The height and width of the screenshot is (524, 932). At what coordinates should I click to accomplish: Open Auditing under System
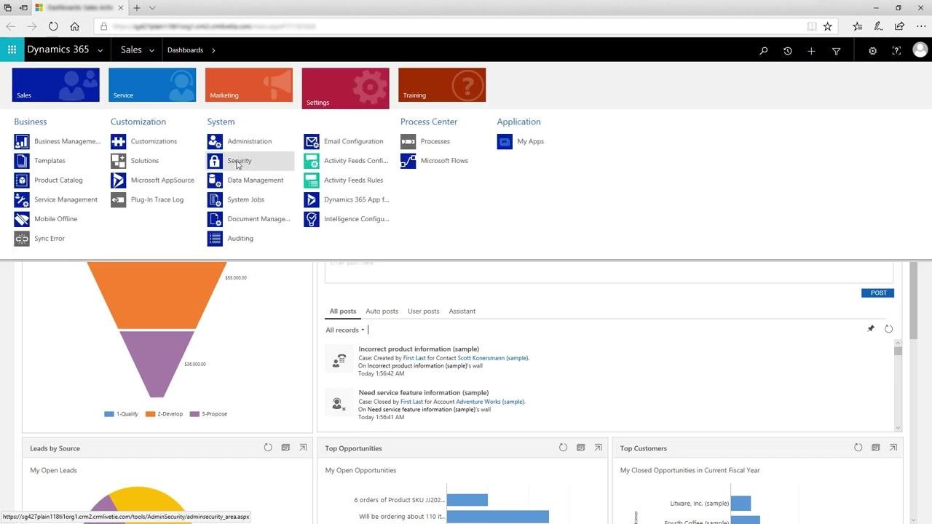231,239
